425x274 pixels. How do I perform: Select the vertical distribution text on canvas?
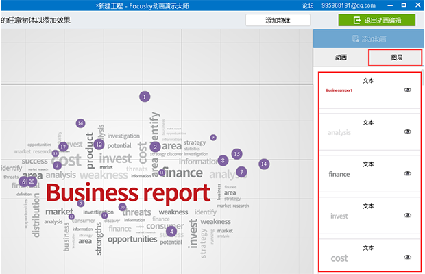click(36, 215)
